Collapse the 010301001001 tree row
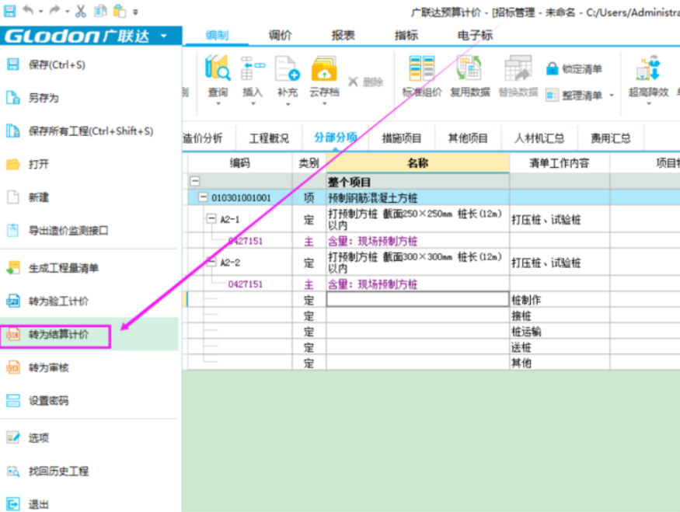The image size is (680, 512). 203,198
